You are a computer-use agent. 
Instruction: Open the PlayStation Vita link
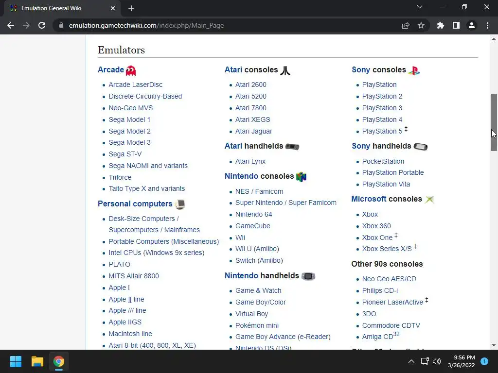point(386,184)
